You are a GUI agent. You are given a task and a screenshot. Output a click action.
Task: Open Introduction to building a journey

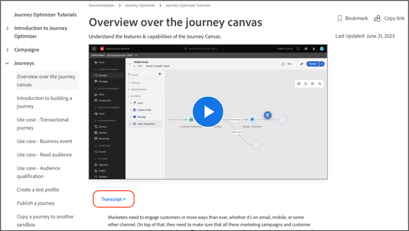tap(45, 102)
